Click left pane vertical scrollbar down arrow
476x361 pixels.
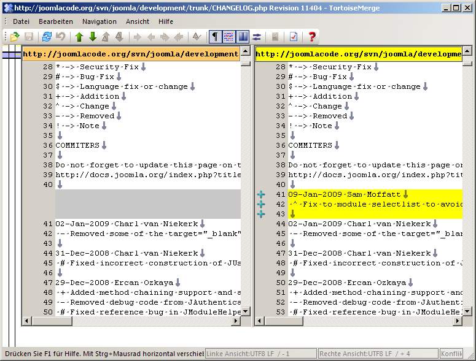tap(246, 311)
